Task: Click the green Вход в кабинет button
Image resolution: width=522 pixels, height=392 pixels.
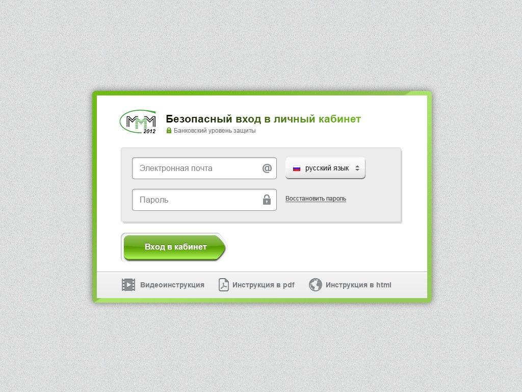Action: 174,248
